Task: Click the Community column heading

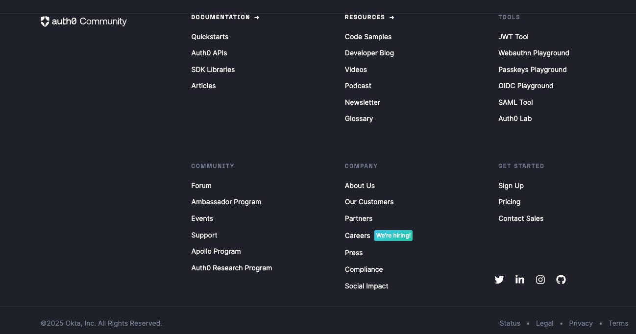Action: (x=213, y=166)
